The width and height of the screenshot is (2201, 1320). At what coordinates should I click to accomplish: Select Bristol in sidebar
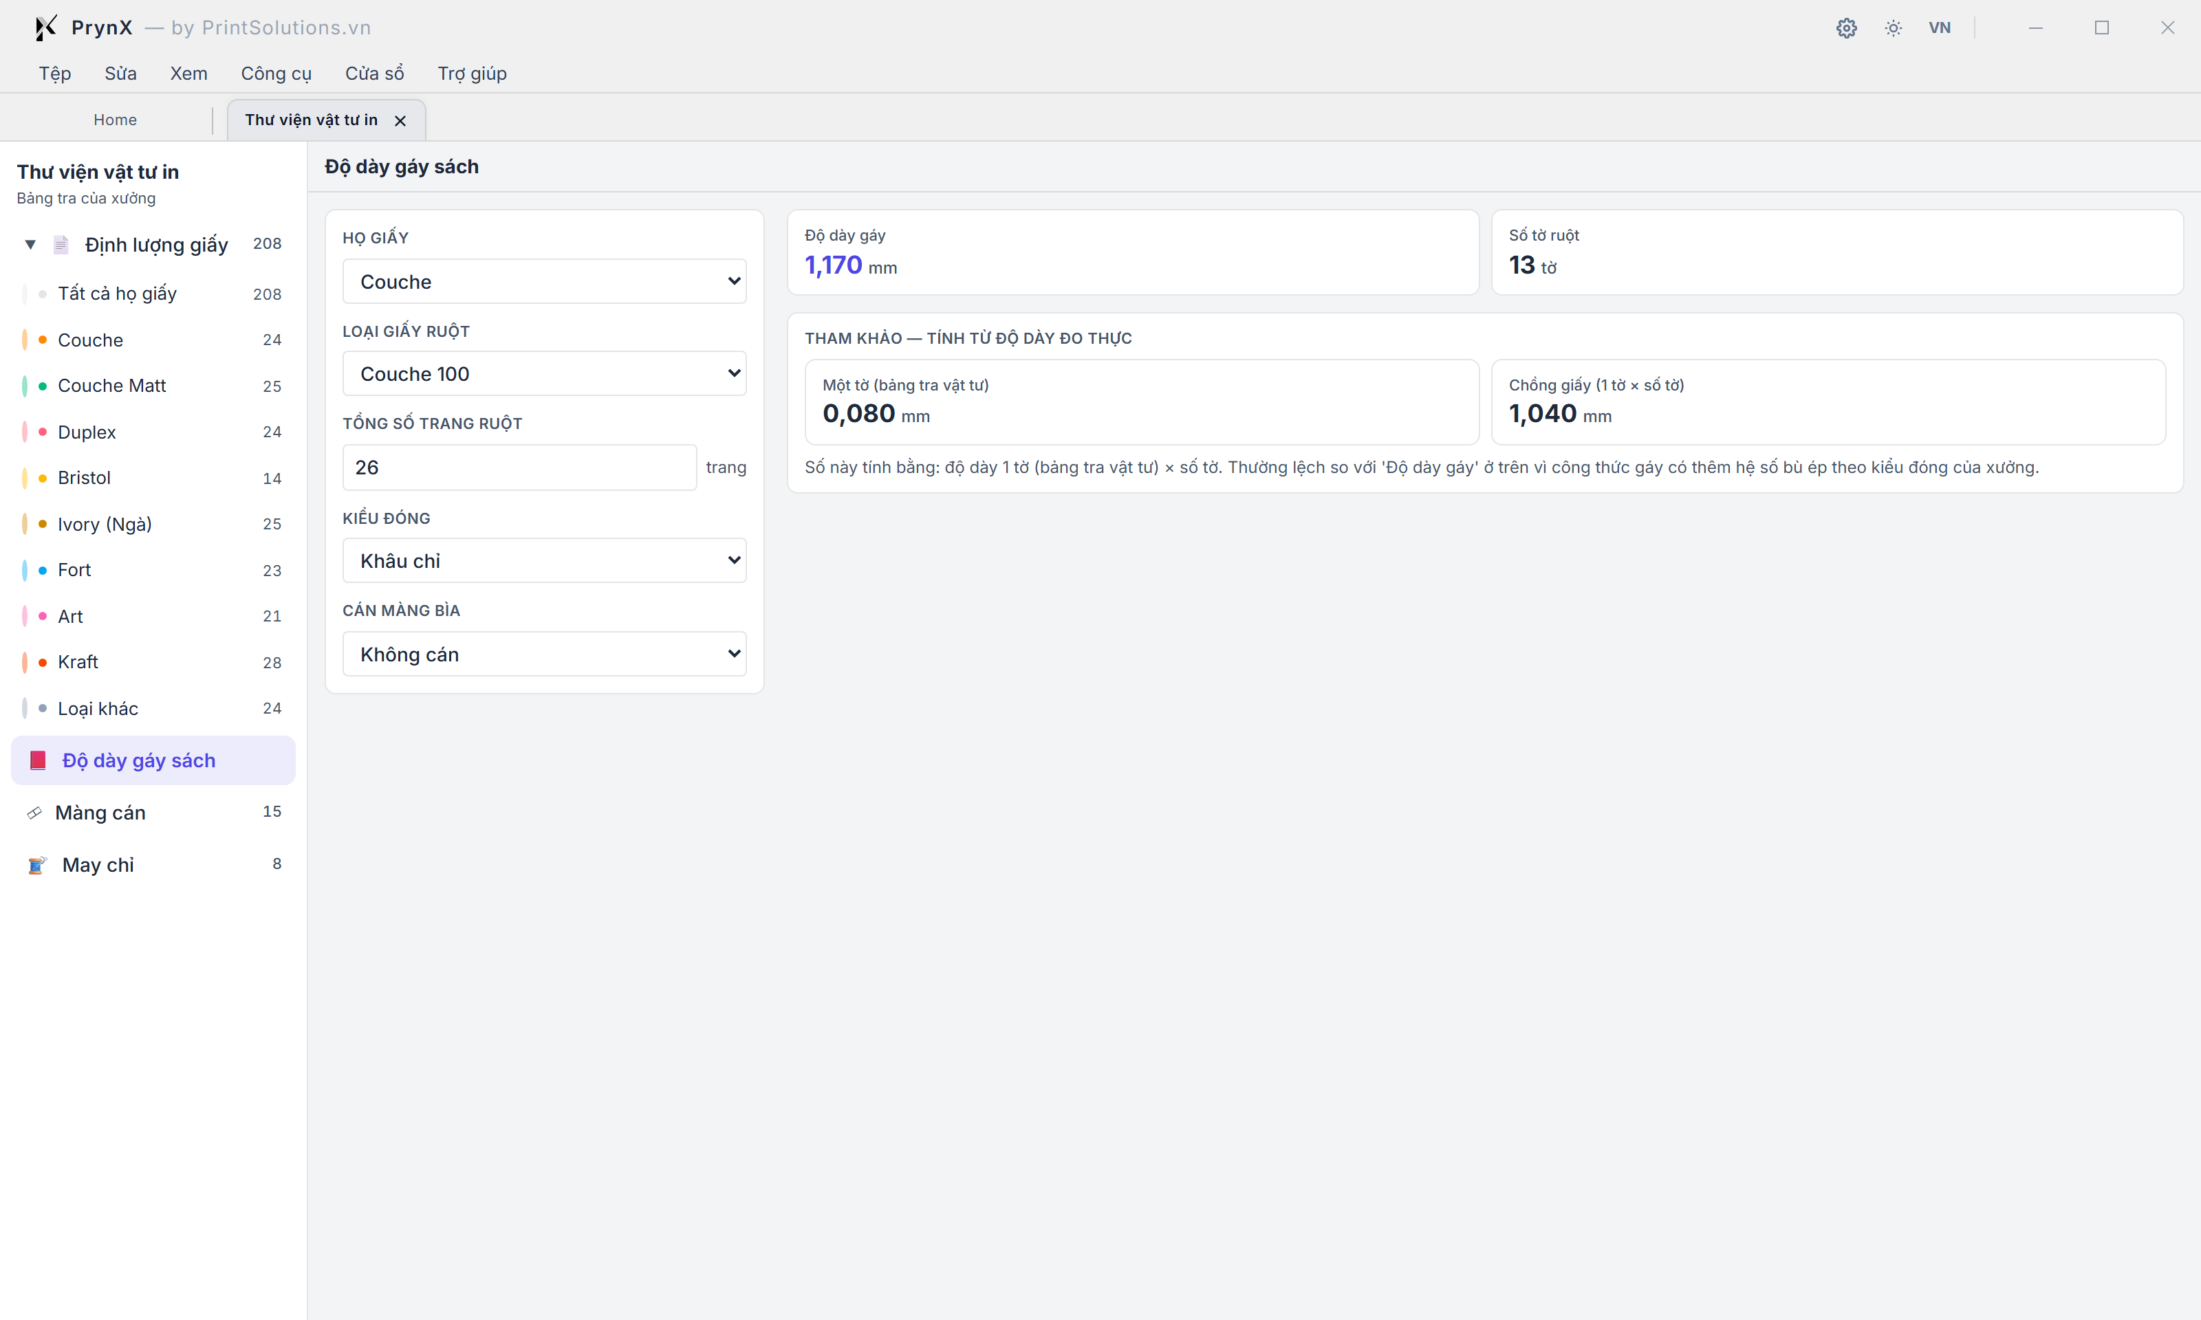tap(153, 478)
